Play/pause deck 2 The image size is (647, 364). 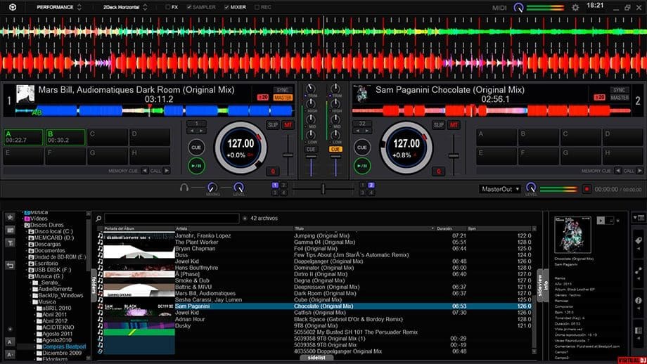362,166
